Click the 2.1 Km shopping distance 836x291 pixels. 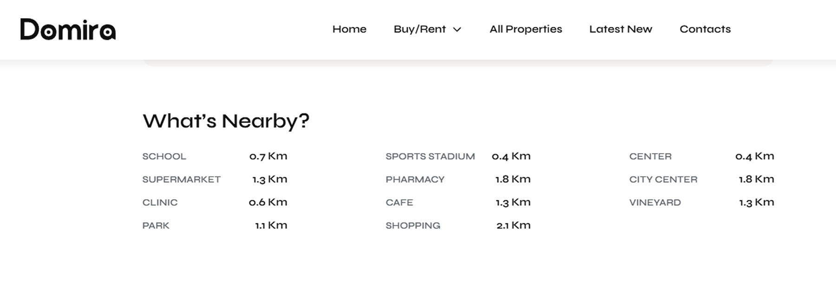513,226
